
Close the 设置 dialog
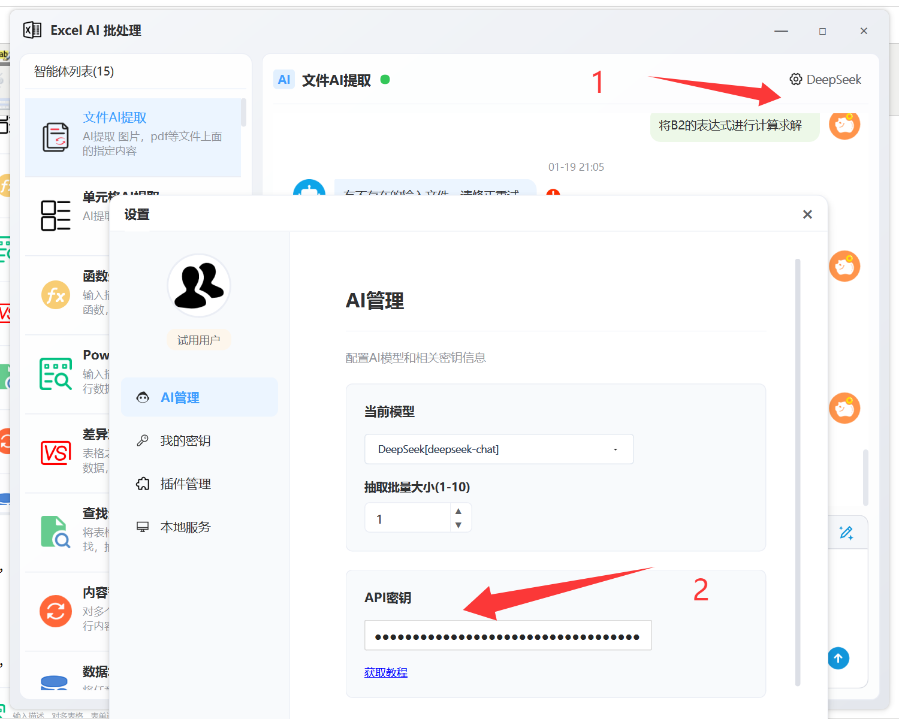(807, 215)
